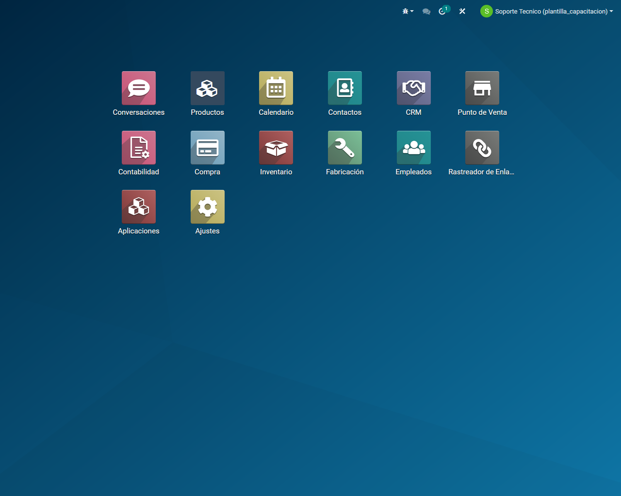This screenshot has width=621, height=496.
Task: Click the green S user avatar
Action: click(486, 11)
